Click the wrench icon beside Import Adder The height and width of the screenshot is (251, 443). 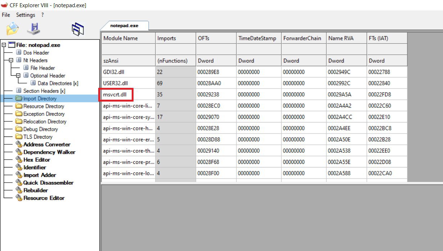[19, 175]
